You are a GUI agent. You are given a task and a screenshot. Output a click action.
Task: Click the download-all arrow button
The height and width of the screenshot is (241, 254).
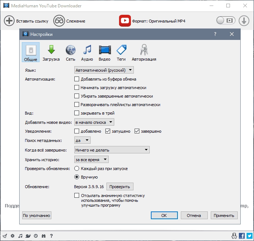click(244, 21)
